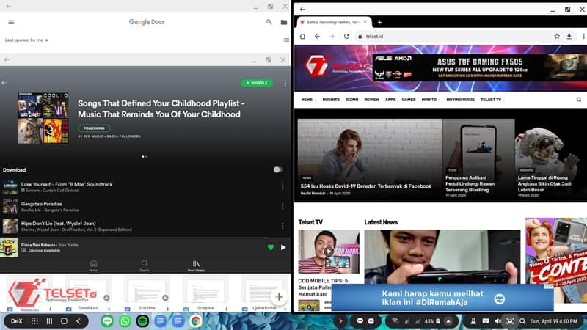Open Google Docs hamburger menu

pyautogui.click(x=11, y=23)
